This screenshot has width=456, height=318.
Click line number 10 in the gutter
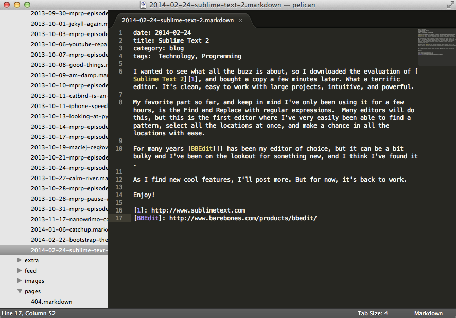[x=119, y=149]
